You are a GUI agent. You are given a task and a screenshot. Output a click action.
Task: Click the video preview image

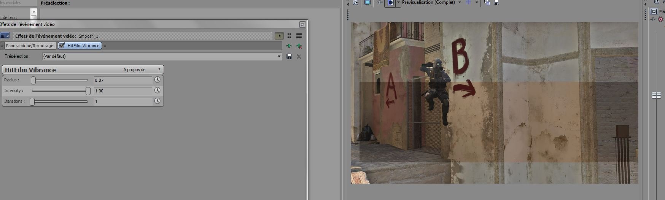click(x=495, y=103)
